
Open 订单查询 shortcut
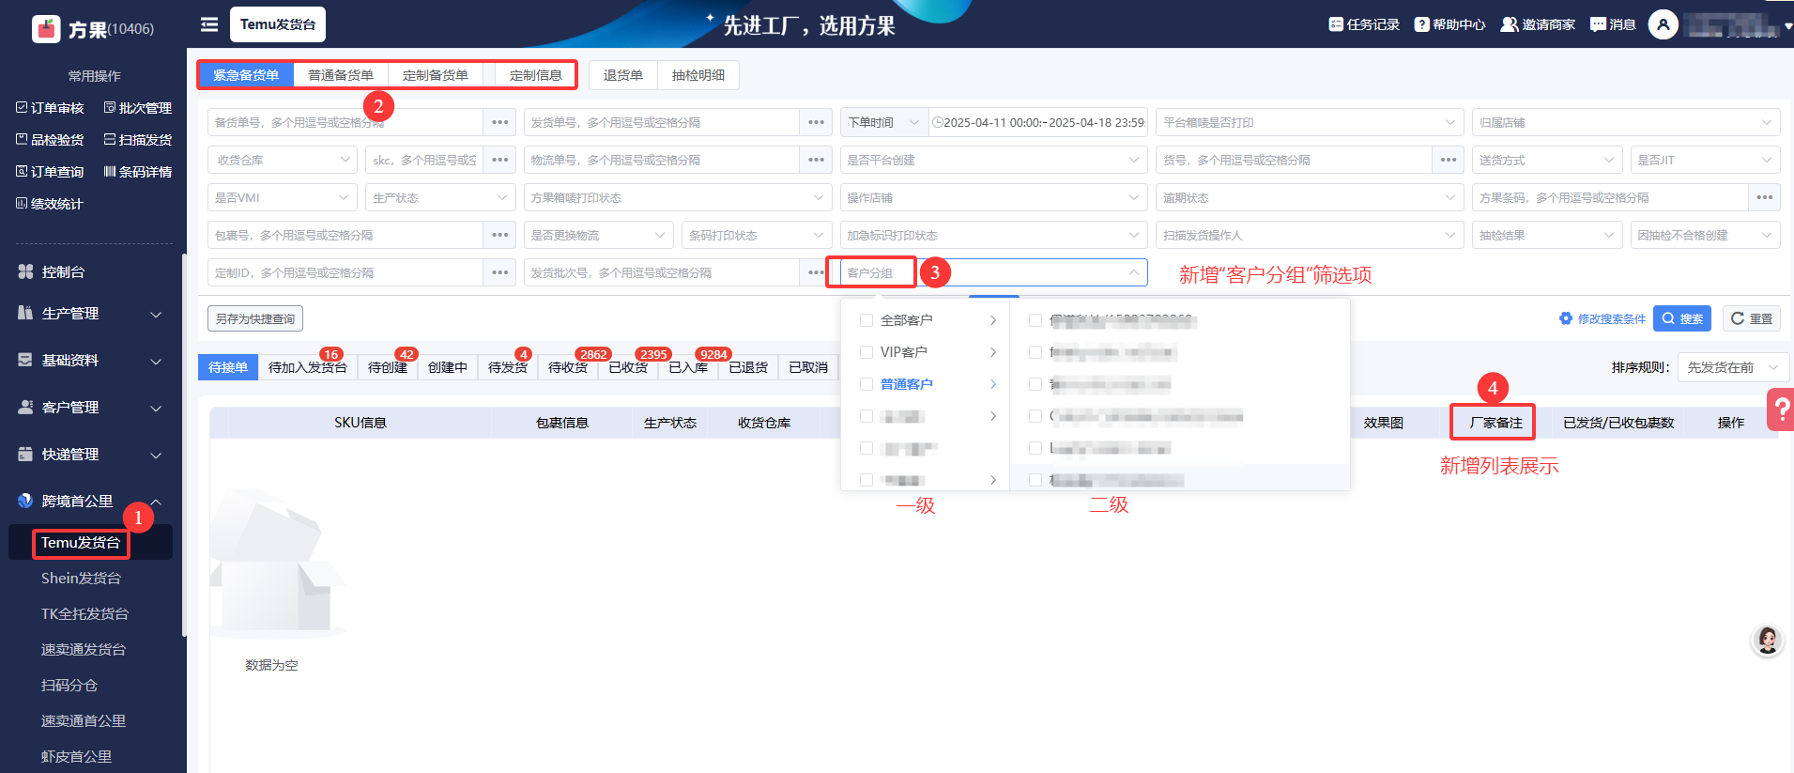click(50, 172)
